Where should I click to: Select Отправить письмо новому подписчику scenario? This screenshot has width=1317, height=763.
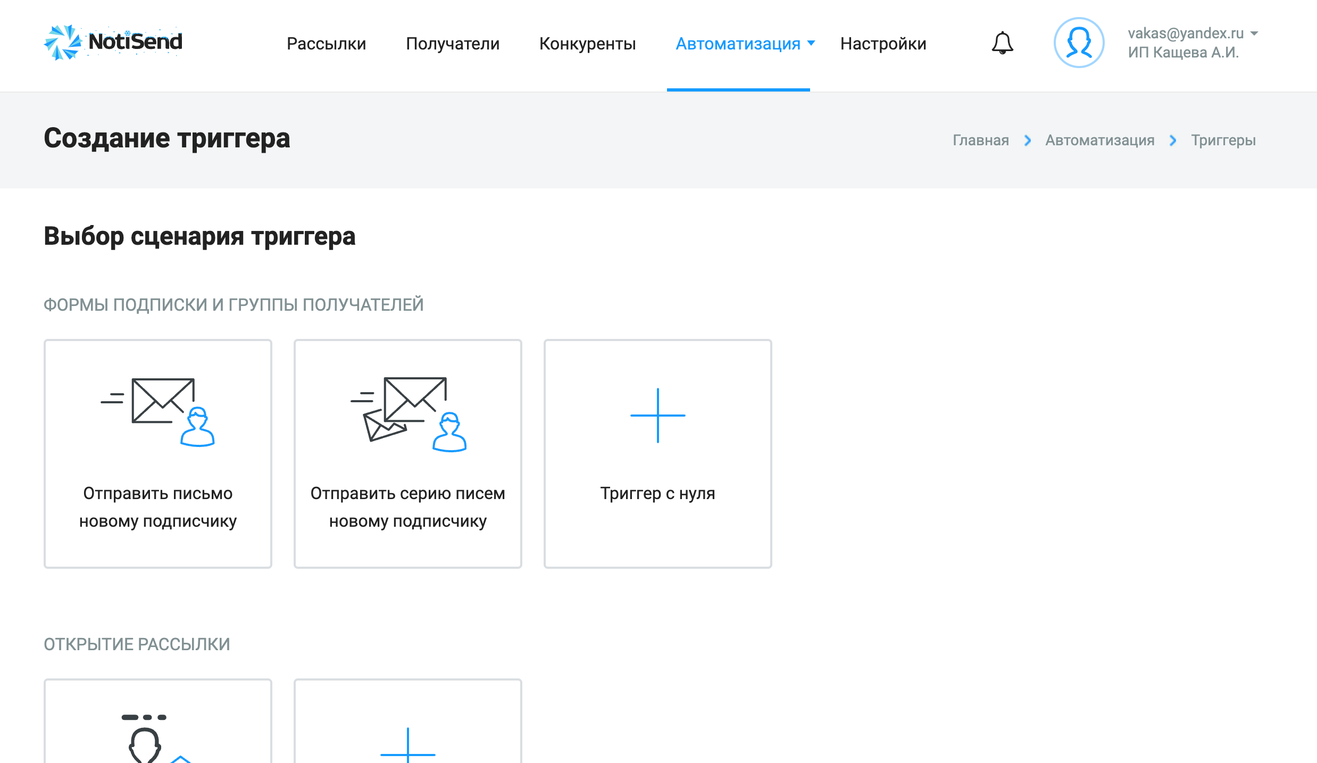[158, 507]
